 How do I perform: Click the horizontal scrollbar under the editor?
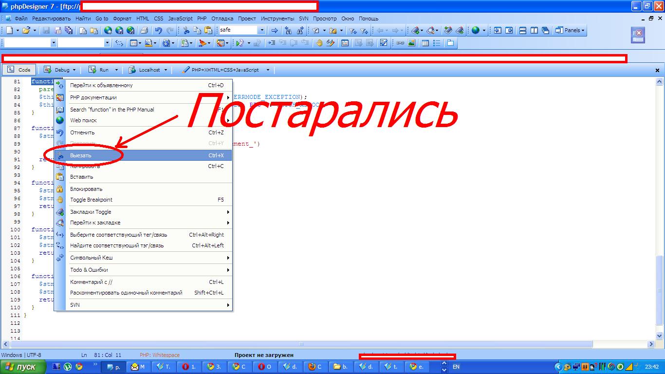click(302, 344)
